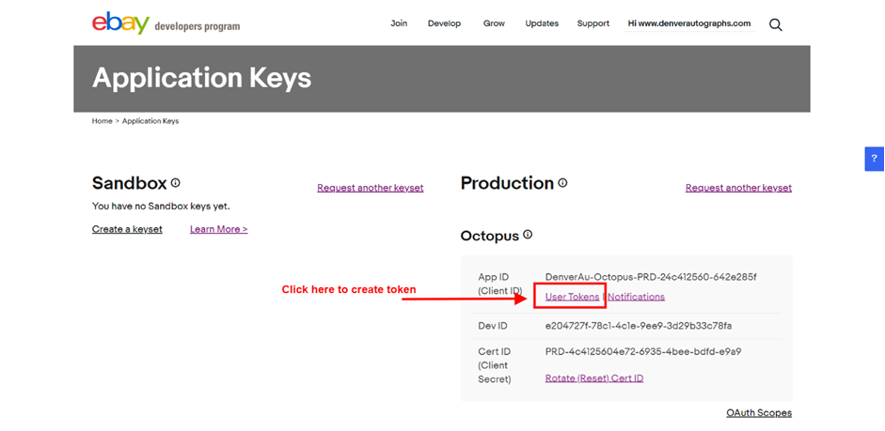
Task: Show info icon next to Octopus keyset
Action: click(528, 235)
